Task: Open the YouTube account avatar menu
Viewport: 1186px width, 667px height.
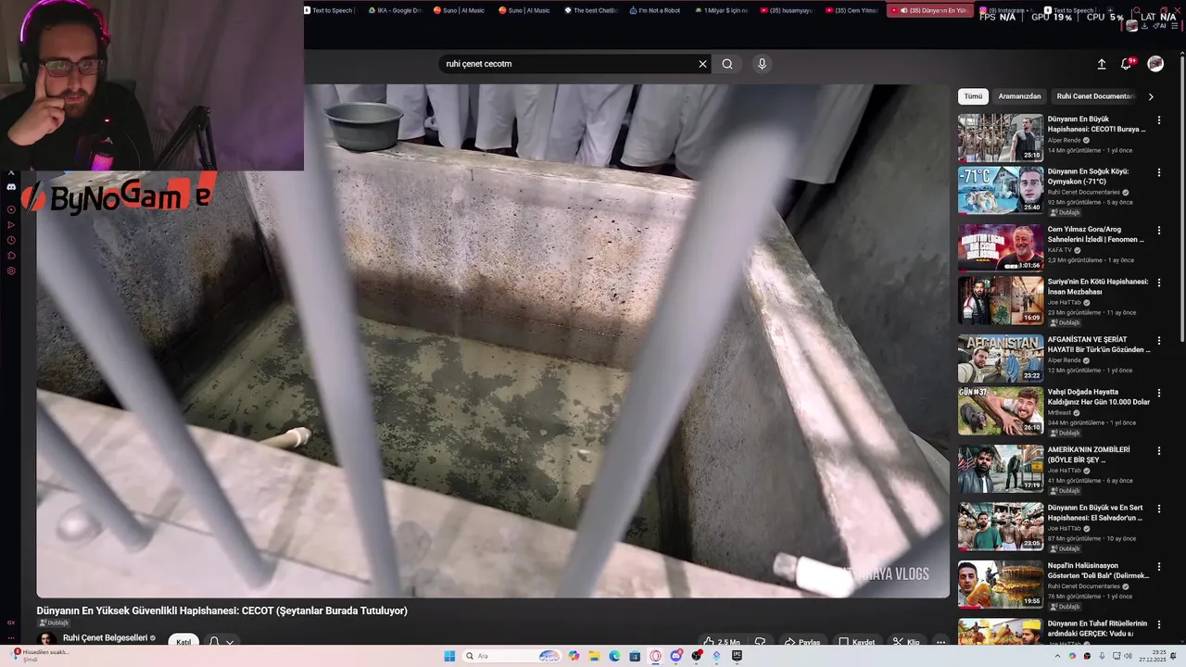Action: tap(1155, 64)
